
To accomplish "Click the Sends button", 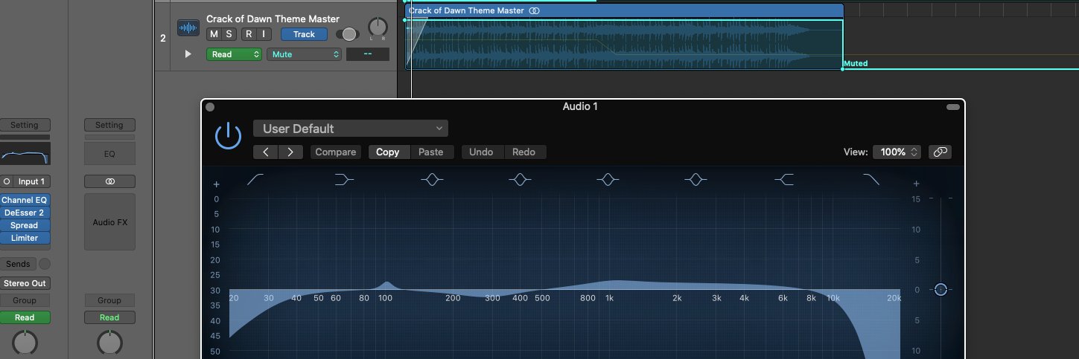I will coord(18,264).
